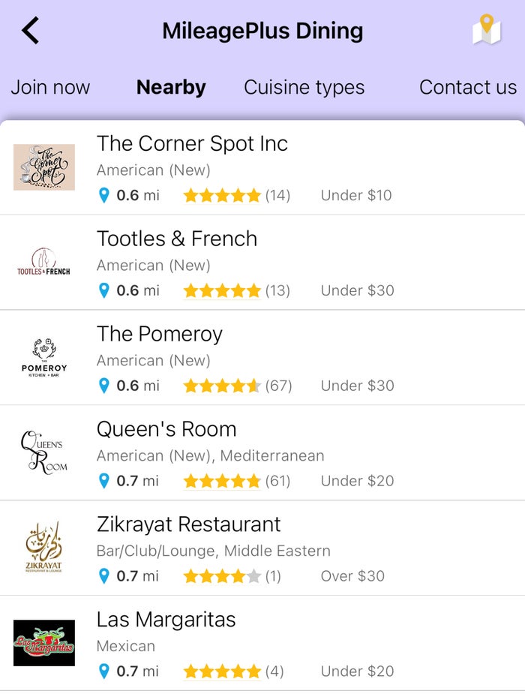Tap Queen's Room logo image
Viewport: 525px width, 694px height.
click(44, 452)
